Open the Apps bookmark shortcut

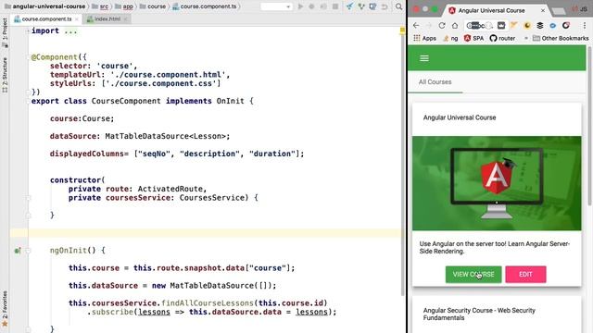(x=425, y=38)
